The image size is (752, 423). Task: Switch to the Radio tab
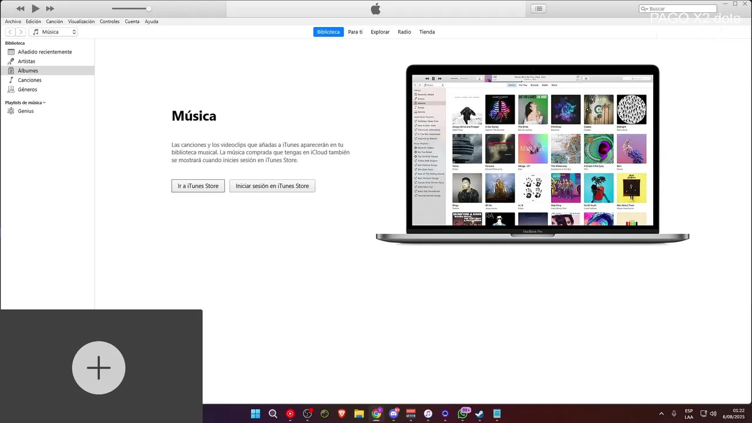[404, 32]
